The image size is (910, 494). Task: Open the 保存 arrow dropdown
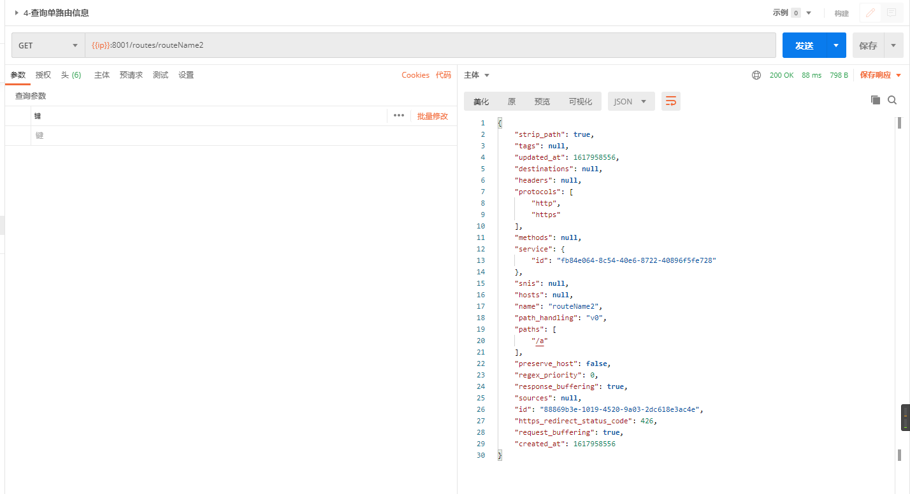893,46
